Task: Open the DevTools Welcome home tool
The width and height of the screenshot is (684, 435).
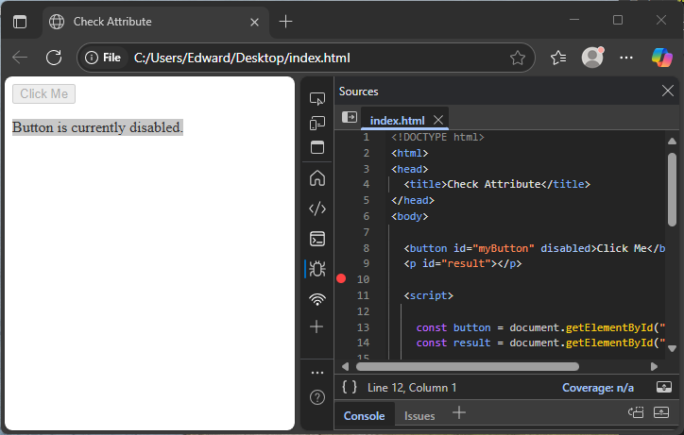Action: [317, 178]
